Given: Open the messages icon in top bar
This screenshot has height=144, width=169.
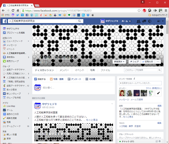Looking at the screenshot, I should tap(144, 21).
